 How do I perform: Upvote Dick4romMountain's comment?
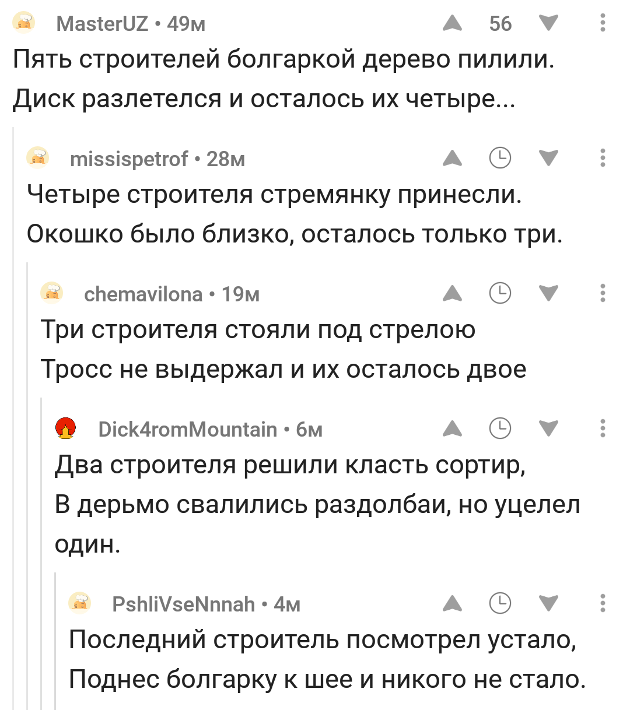pyautogui.click(x=452, y=429)
